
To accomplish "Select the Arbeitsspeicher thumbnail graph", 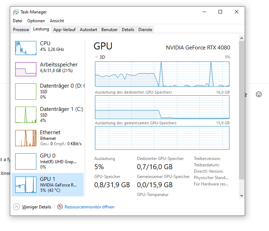I will [x=26, y=69].
